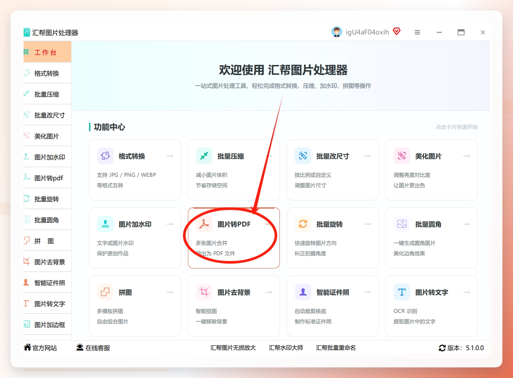Open the 汇帮图片无损放大 link
The height and width of the screenshot is (378, 513).
tap(233, 348)
